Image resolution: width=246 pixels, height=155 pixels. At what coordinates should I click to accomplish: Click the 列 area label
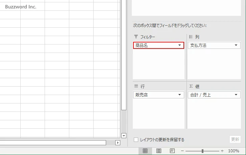coord(197,37)
